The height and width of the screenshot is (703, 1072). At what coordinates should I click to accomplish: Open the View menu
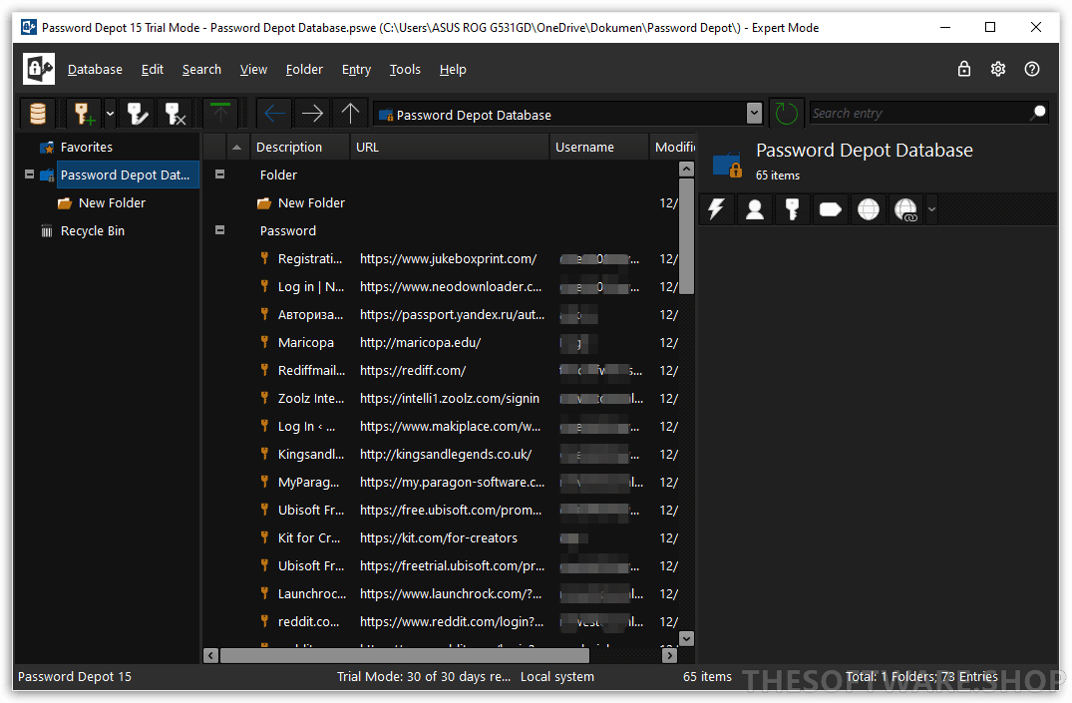coord(253,69)
